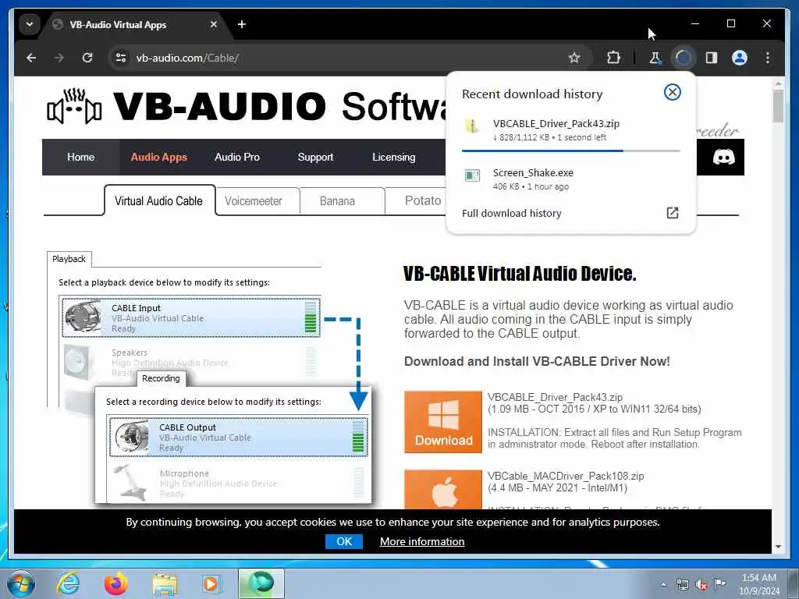
Task: Open the Extensions puzzle icon
Action: coord(613,58)
